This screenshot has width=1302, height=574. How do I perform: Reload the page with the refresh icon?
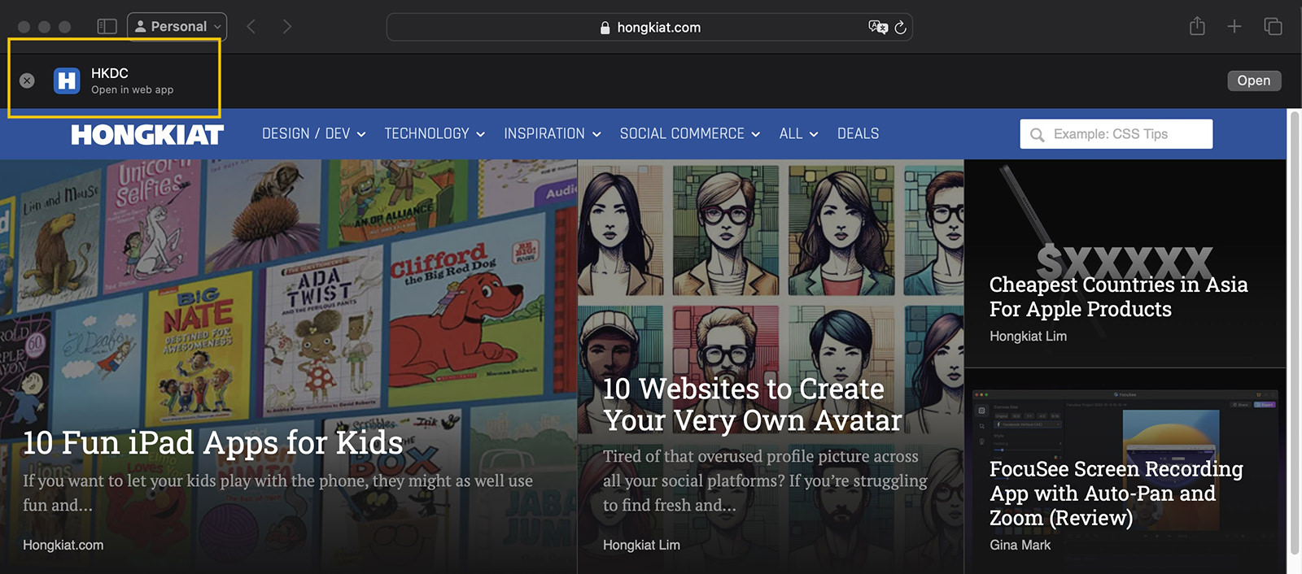pyautogui.click(x=900, y=27)
